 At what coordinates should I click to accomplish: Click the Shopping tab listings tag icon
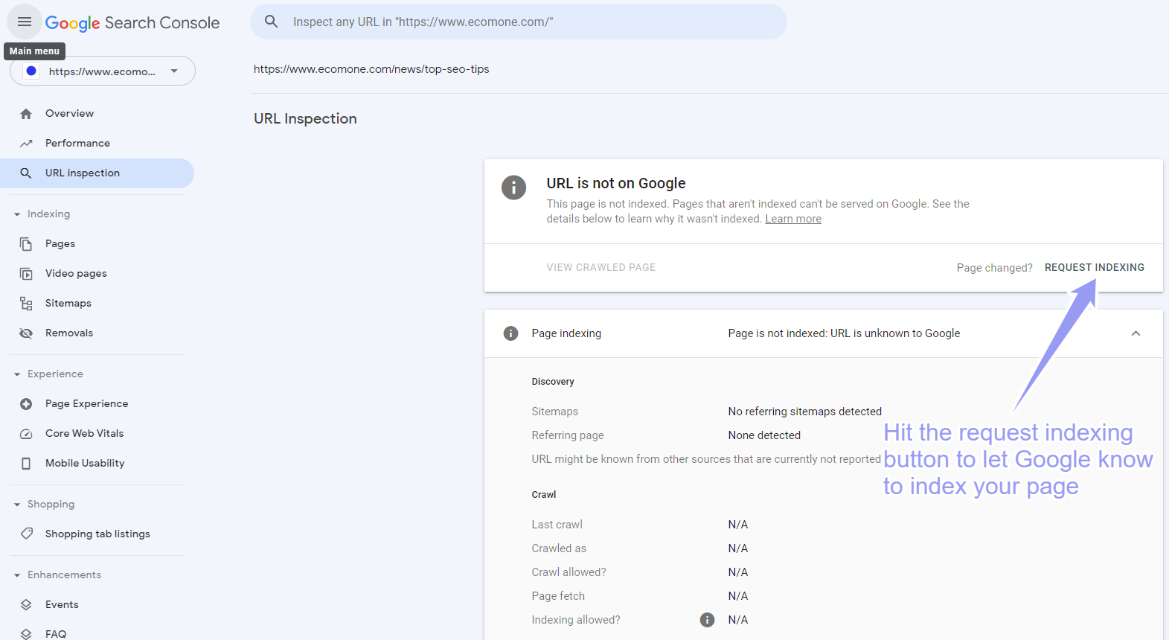click(27, 534)
